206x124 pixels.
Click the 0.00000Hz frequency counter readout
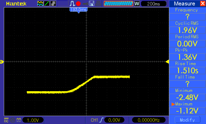[x=149, y=120]
